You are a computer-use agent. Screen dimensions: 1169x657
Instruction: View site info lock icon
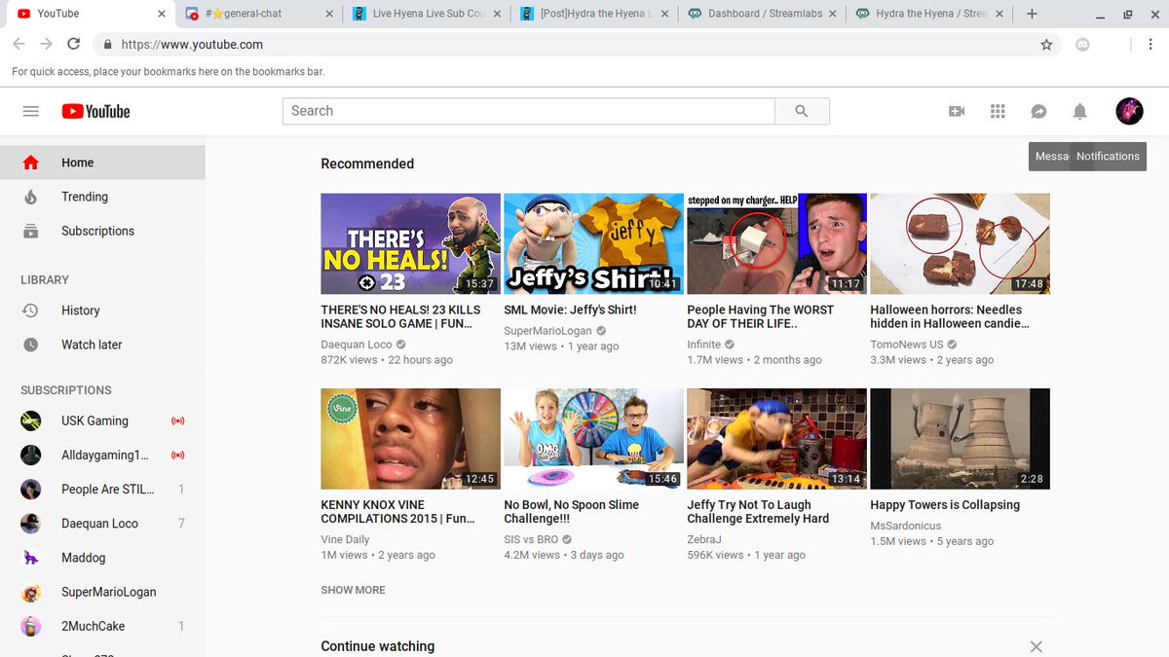106,45
